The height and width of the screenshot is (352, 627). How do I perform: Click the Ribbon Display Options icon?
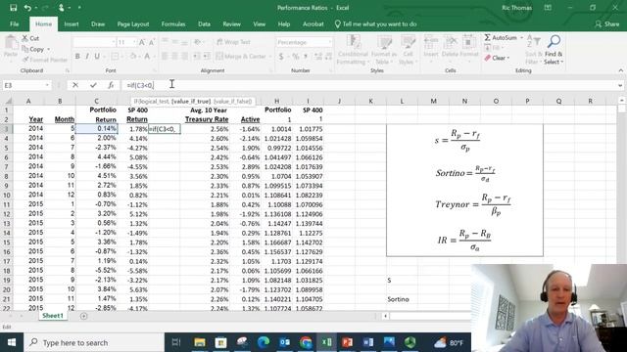pyautogui.click(x=548, y=8)
